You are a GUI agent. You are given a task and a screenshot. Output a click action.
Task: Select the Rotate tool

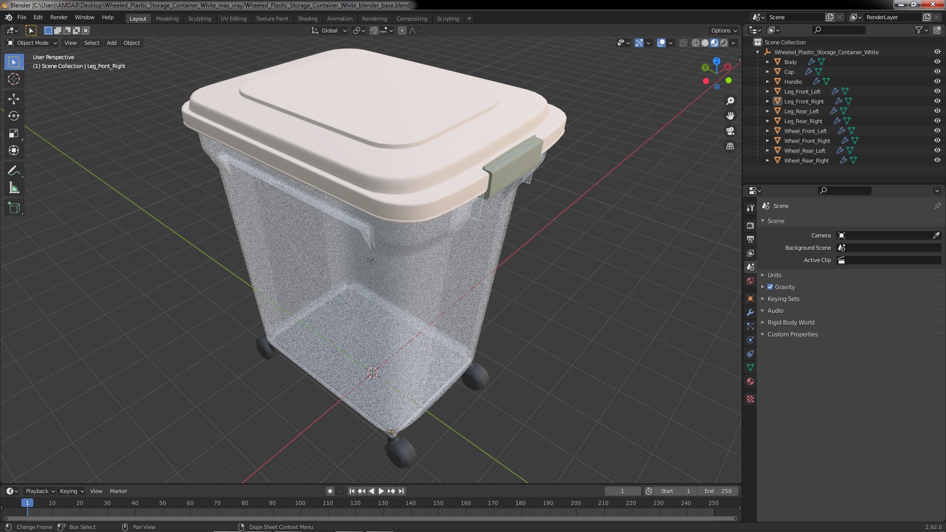click(14, 116)
